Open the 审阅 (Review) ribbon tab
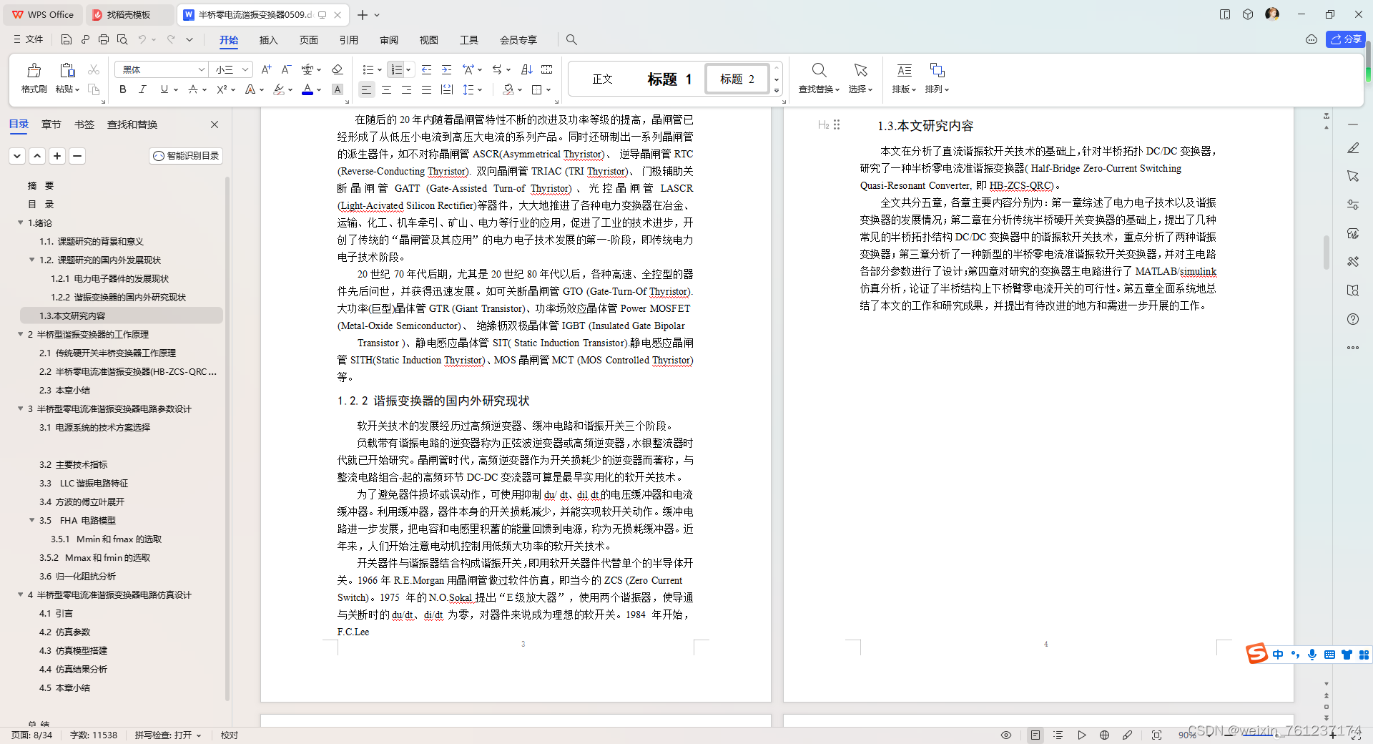Viewport: 1373px width, 744px height. tap(388, 40)
